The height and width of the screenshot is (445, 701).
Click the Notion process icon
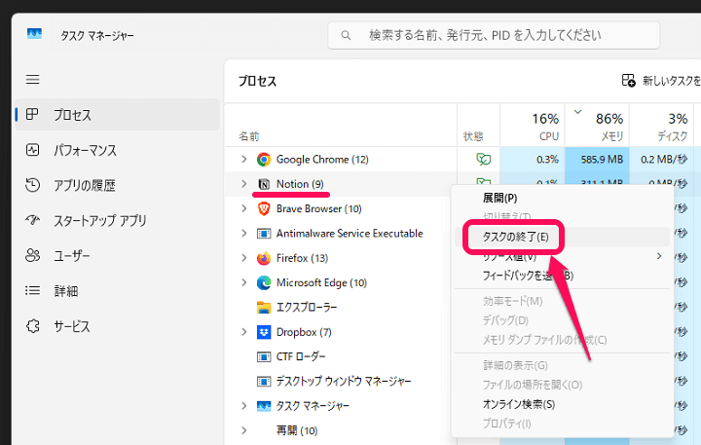[x=264, y=184]
